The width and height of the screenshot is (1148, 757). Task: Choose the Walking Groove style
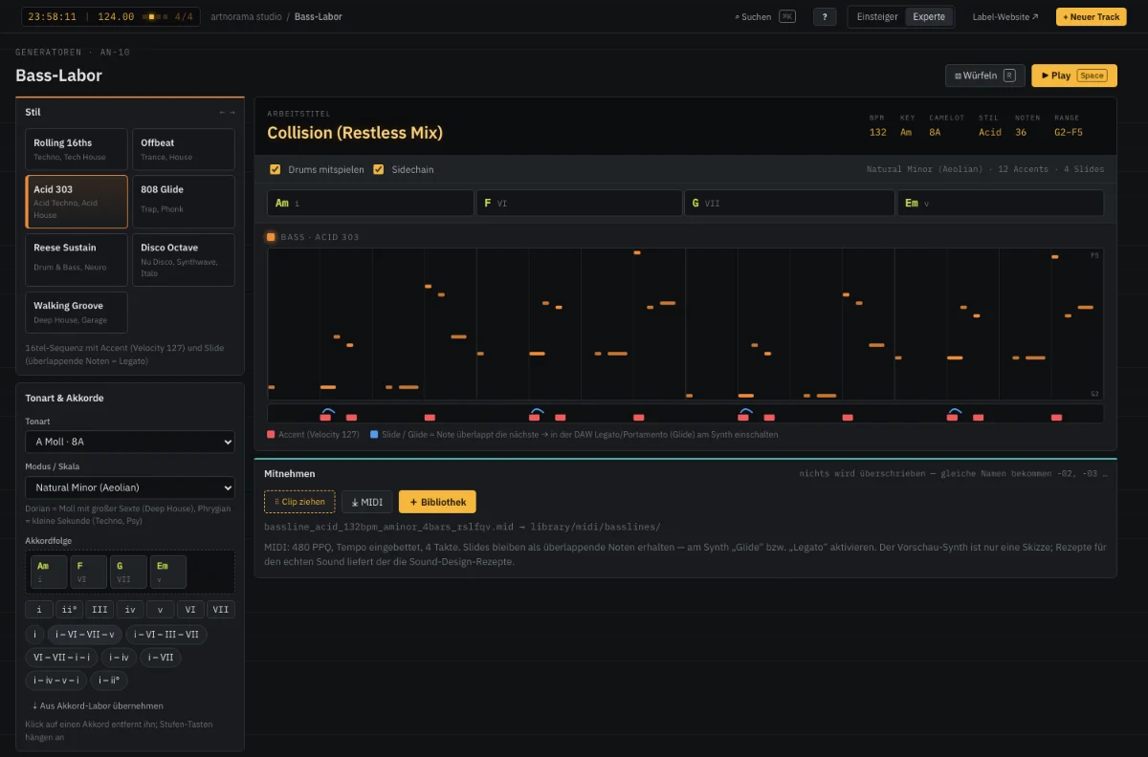(x=77, y=313)
